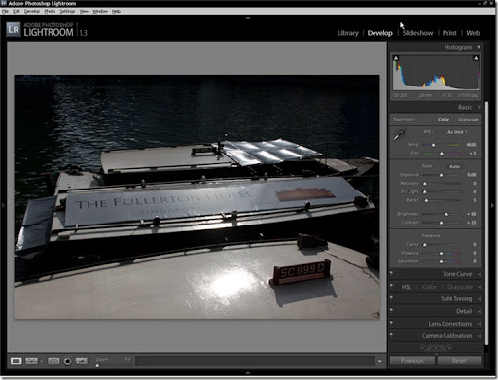498x380 pixels.
Task: Expand the Detail panel
Action: pos(479,311)
